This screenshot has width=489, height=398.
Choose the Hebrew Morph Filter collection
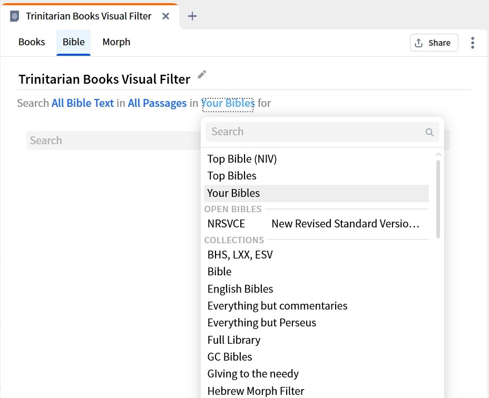point(316,391)
